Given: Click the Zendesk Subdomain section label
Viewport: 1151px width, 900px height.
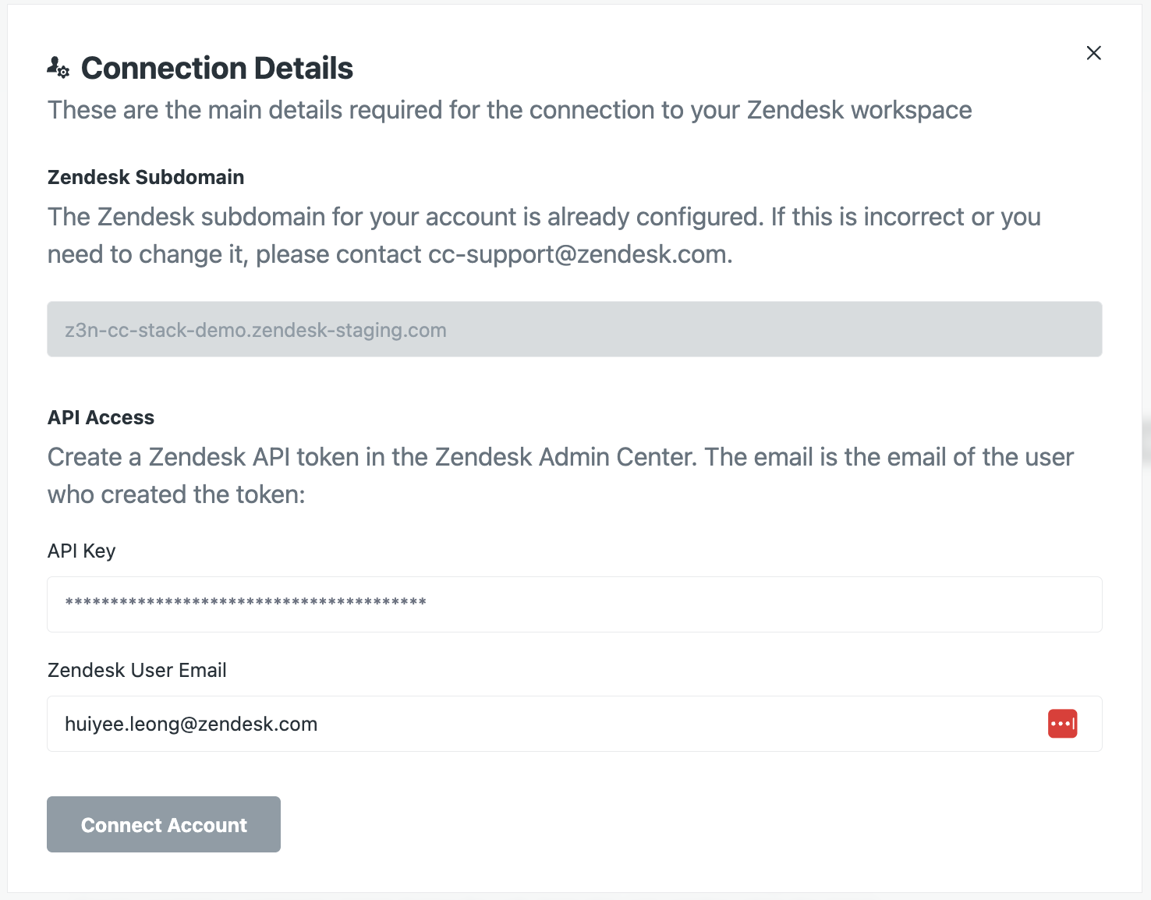Looking at the screenshot, I should 146,177.
